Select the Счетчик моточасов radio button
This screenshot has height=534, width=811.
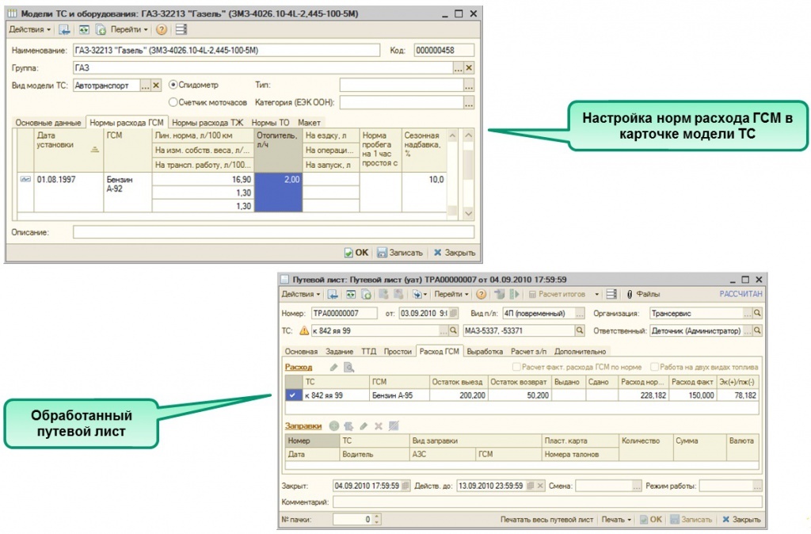pyautogui.click(x=173, y=102)
